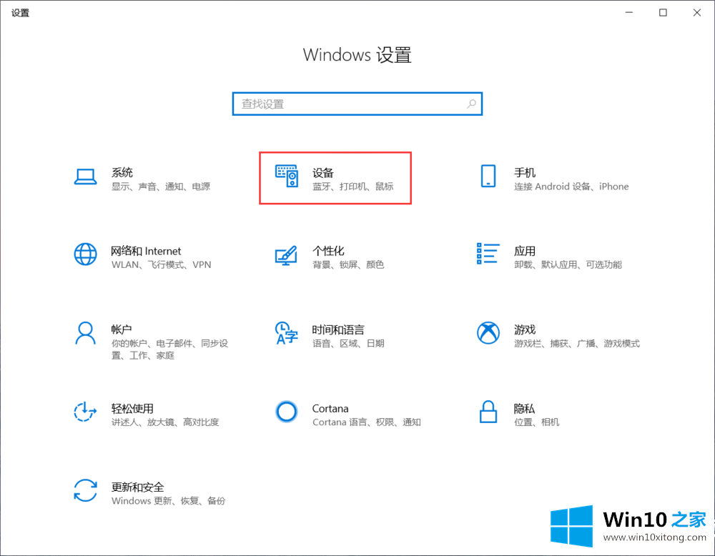Image resolution: width=715 pixels, height=556 pixels.
Task: Select the 设备 category title
Action: pos(323,173)
